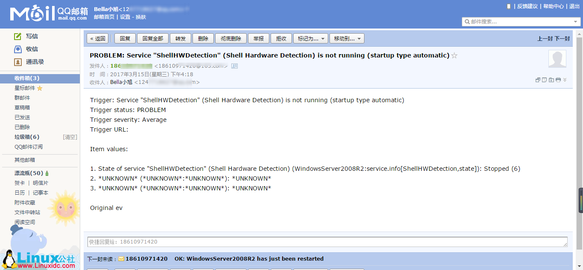Click the add-sender-to-contacts card icon

click(234, 66)
